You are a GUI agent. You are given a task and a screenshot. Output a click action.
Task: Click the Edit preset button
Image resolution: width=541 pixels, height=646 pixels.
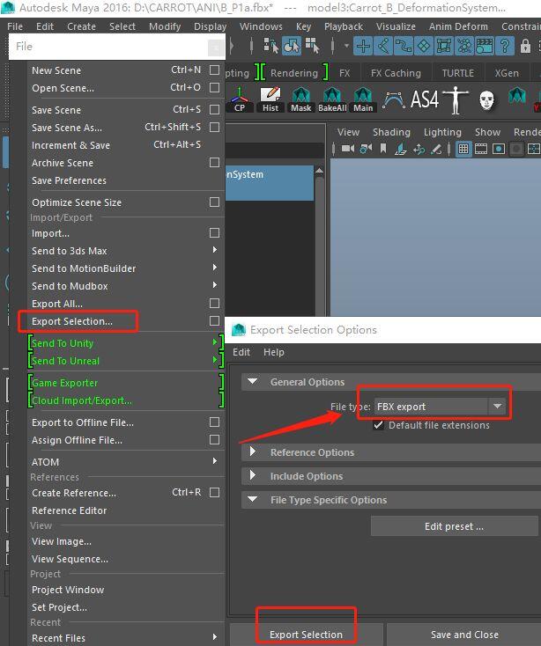[454, 526]
